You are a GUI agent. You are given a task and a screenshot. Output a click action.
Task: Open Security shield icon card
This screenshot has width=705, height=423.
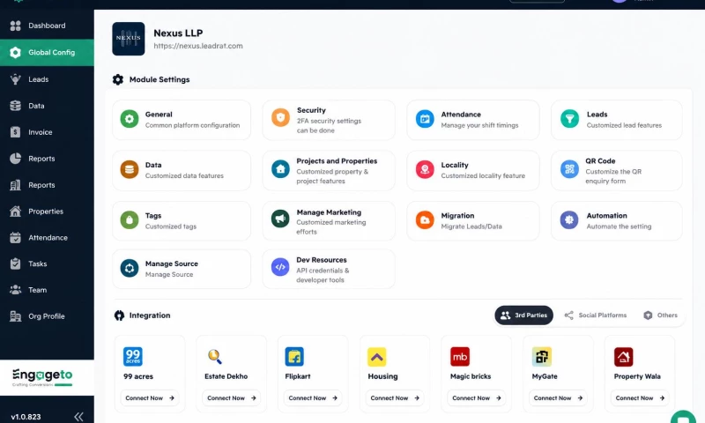tap(280, 118)
